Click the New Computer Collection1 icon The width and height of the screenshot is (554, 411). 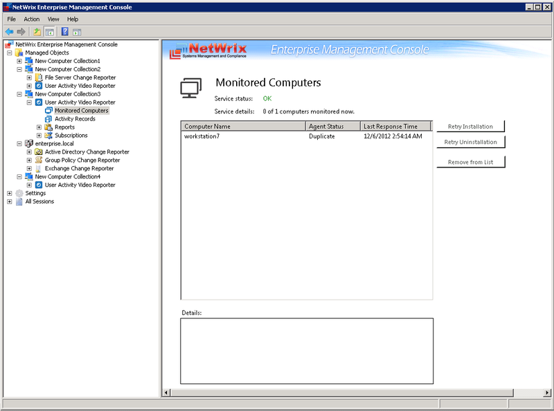click(x=29, y=61)
